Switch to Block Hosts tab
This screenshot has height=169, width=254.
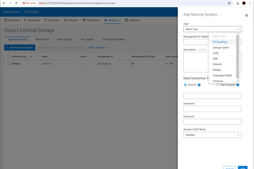coord(42,39)
